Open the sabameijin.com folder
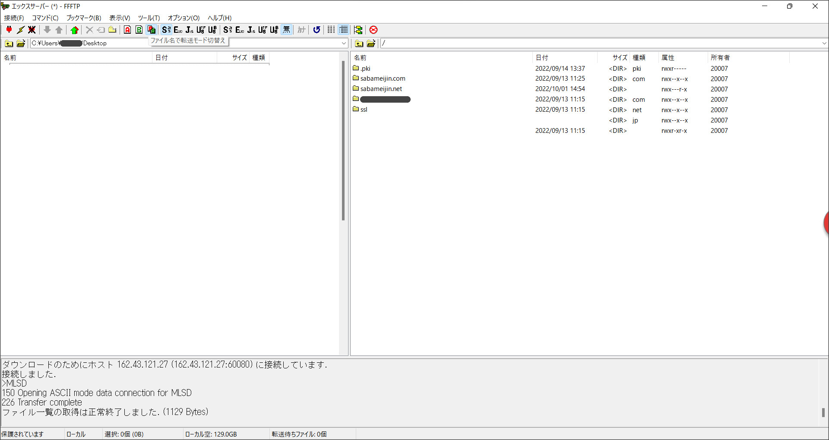Viewport: 829px width, 440px height. coord(383,79)
